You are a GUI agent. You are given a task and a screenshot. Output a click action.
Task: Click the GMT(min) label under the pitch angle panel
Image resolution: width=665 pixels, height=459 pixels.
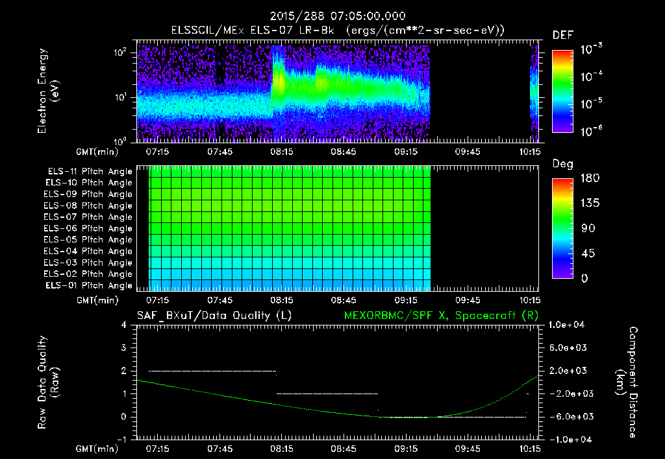[x=97, y=300]
